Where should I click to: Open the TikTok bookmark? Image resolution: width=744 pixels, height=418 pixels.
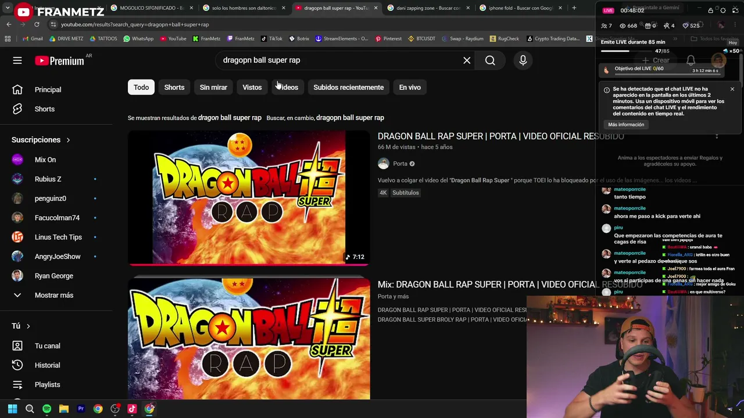pyautogui.click(x=271, y=39)
